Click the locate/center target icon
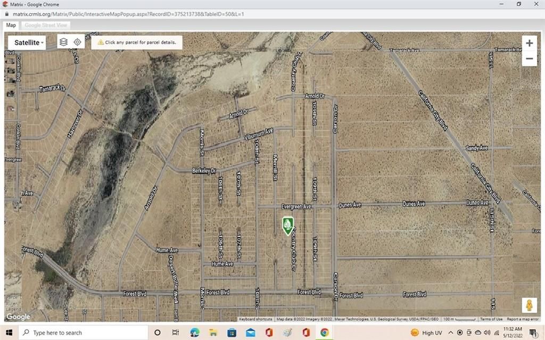 tap(77, 42)
